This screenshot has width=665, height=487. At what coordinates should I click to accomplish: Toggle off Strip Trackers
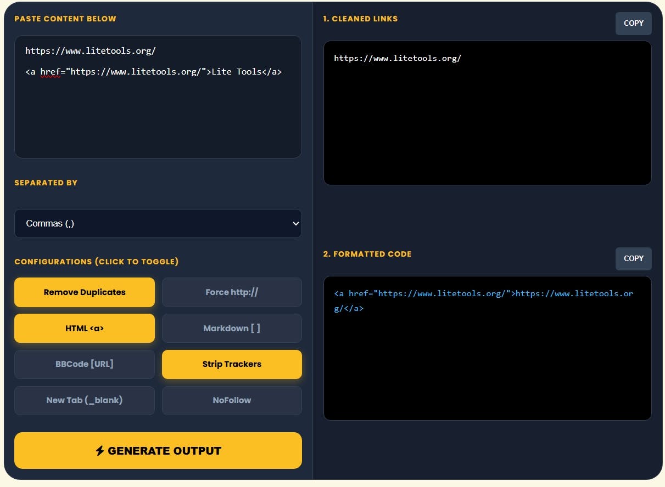click(232, 364)
